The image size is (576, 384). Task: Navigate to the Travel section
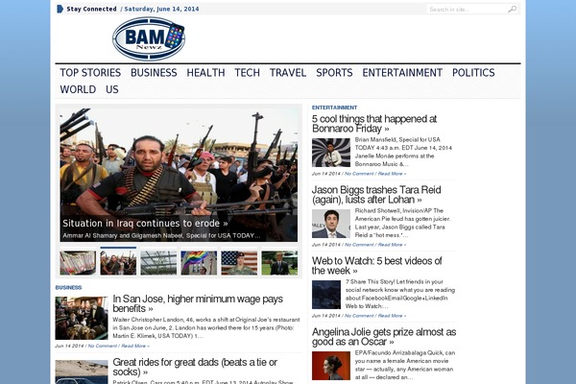pos(288,73)
